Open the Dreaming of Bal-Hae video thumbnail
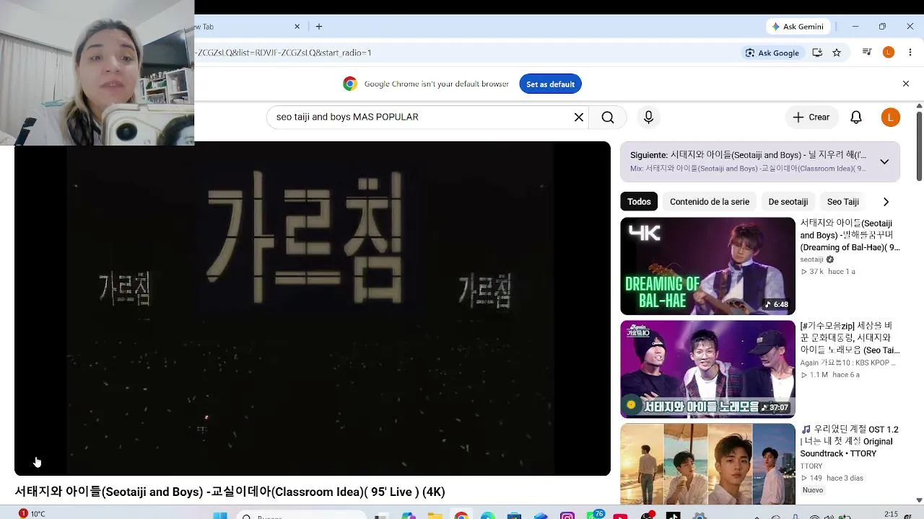Viewport: 924px width, 519px height. (707, 266)
